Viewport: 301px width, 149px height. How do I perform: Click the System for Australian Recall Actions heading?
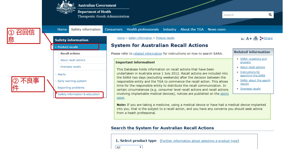tap(159, 45)
